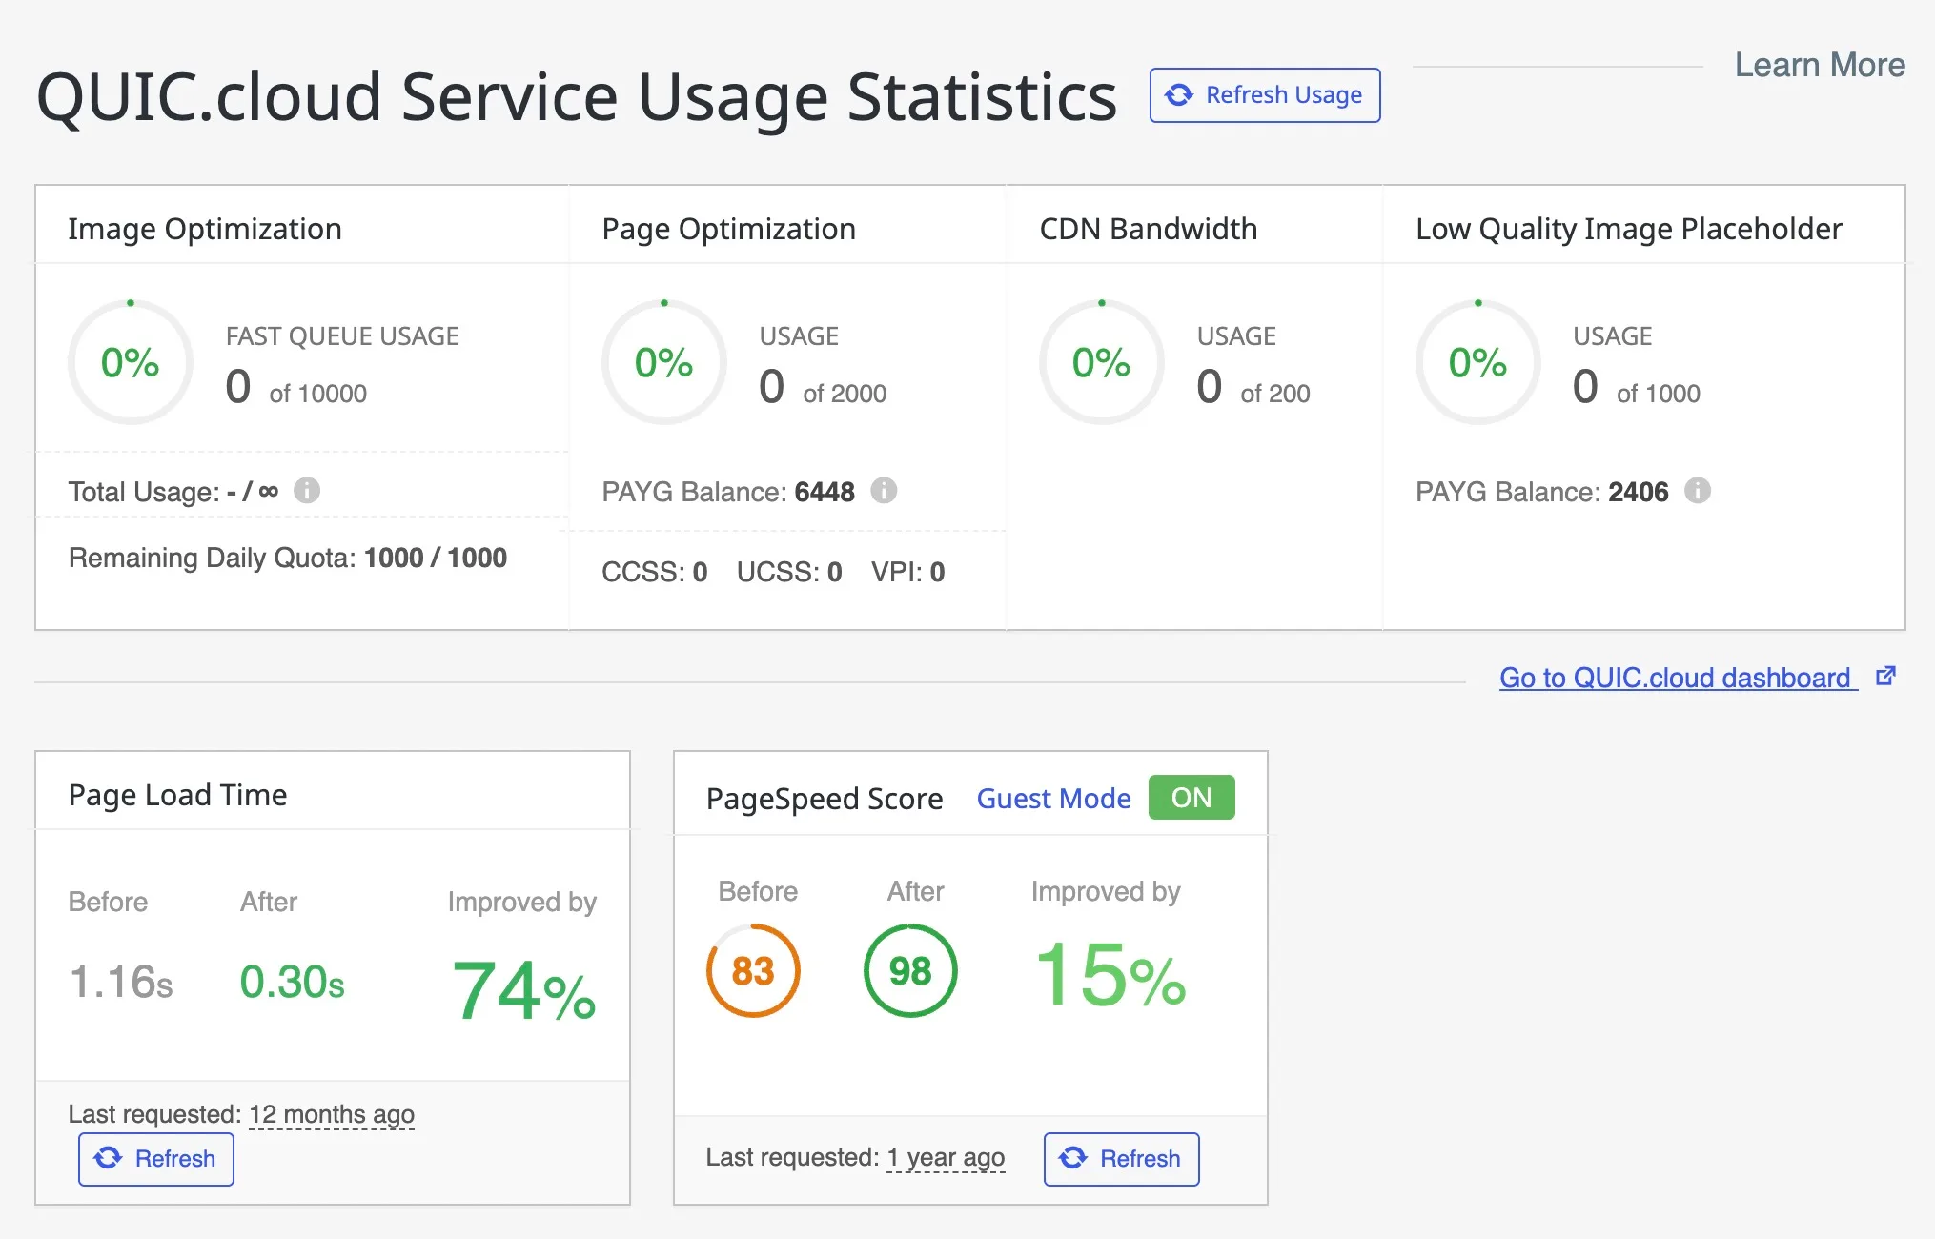This screenshot has height=1239, width=1935.
Task: Click '1 year ago' last requested timestamp
Action: (x=946, y=1158)
